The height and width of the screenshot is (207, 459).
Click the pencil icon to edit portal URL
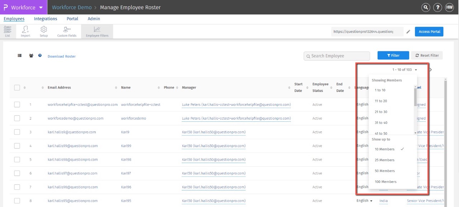click(408, 32)
